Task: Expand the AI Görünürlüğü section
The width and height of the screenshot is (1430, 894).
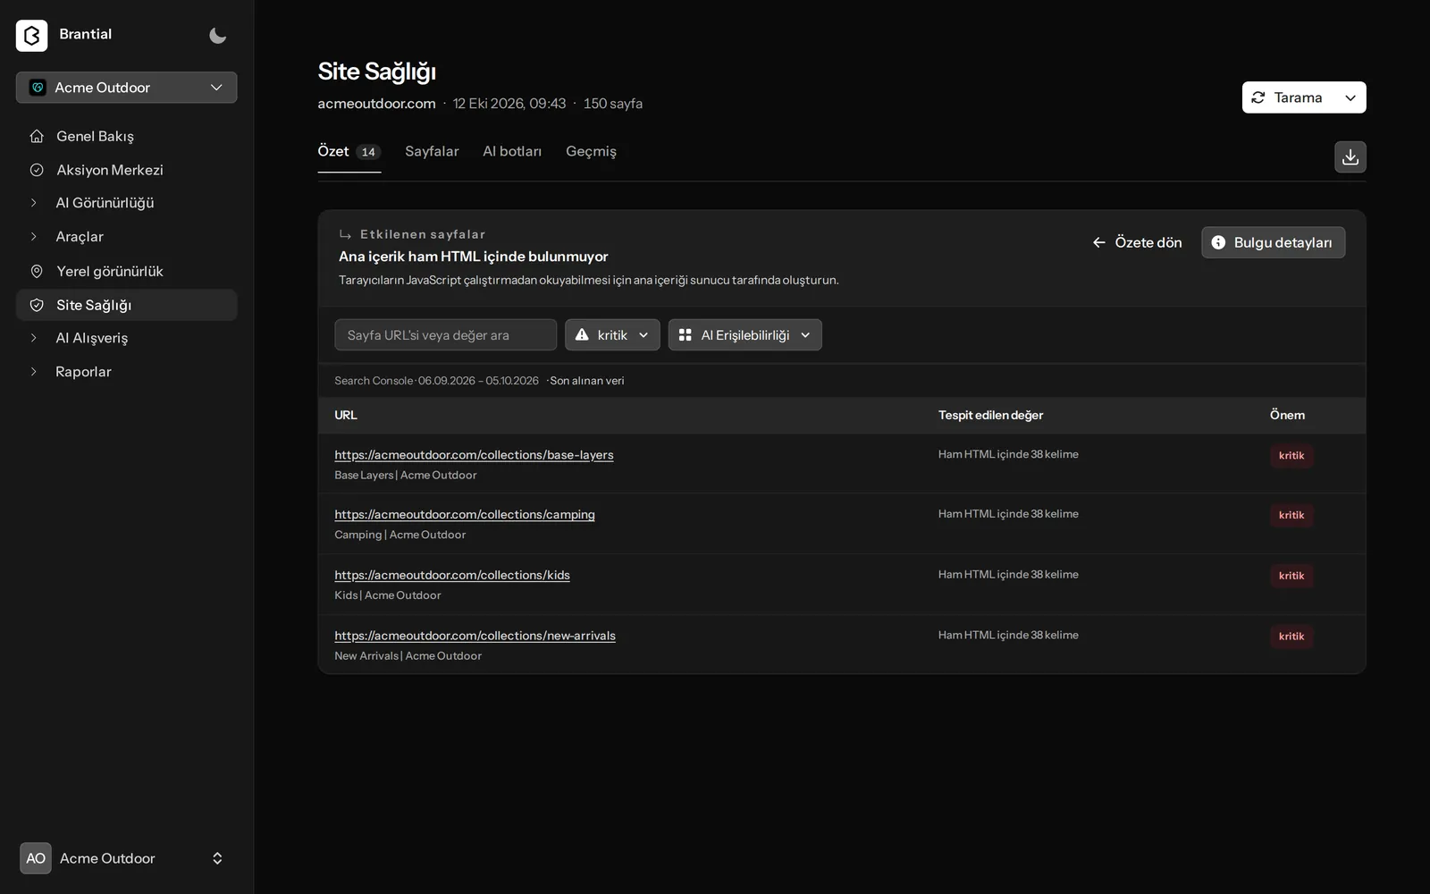Action: (x=126, y=203)
